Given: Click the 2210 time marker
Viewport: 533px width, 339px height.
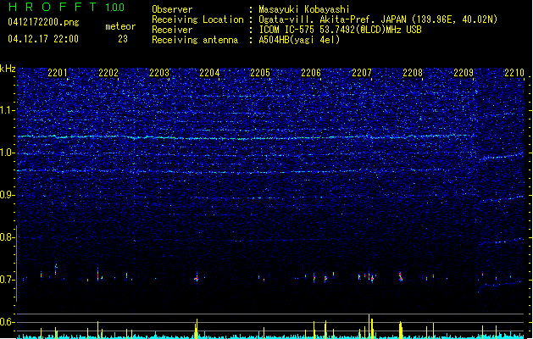Looking at the screenshot, I should 514,73.
